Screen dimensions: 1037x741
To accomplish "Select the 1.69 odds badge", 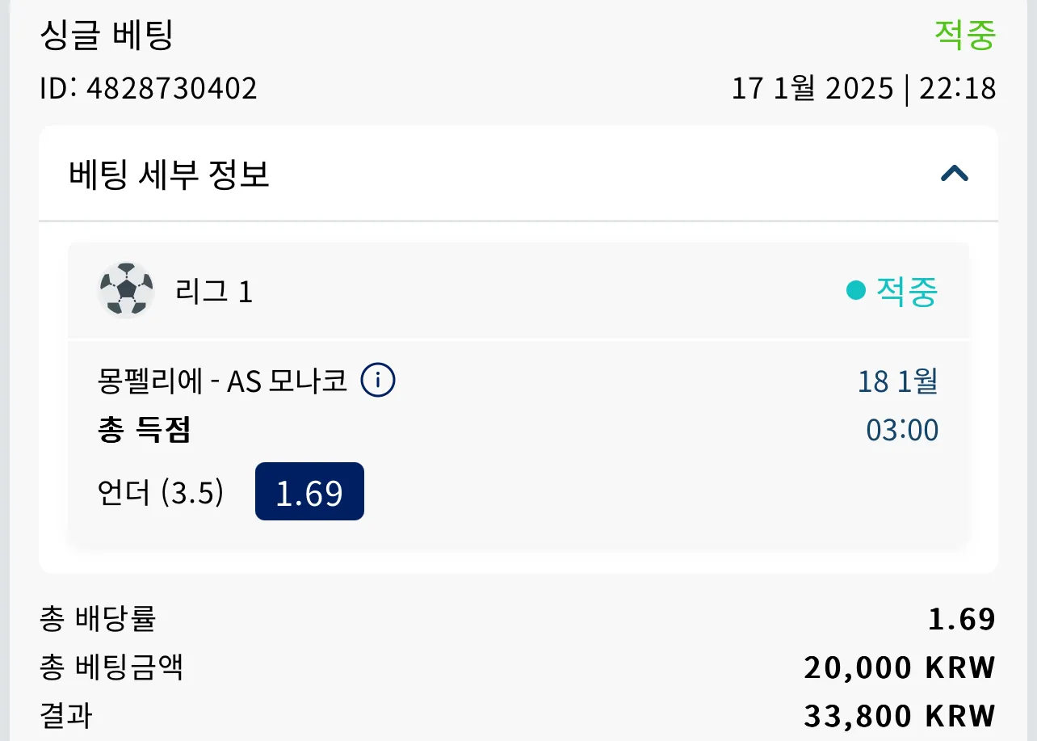I will [309, 491].
